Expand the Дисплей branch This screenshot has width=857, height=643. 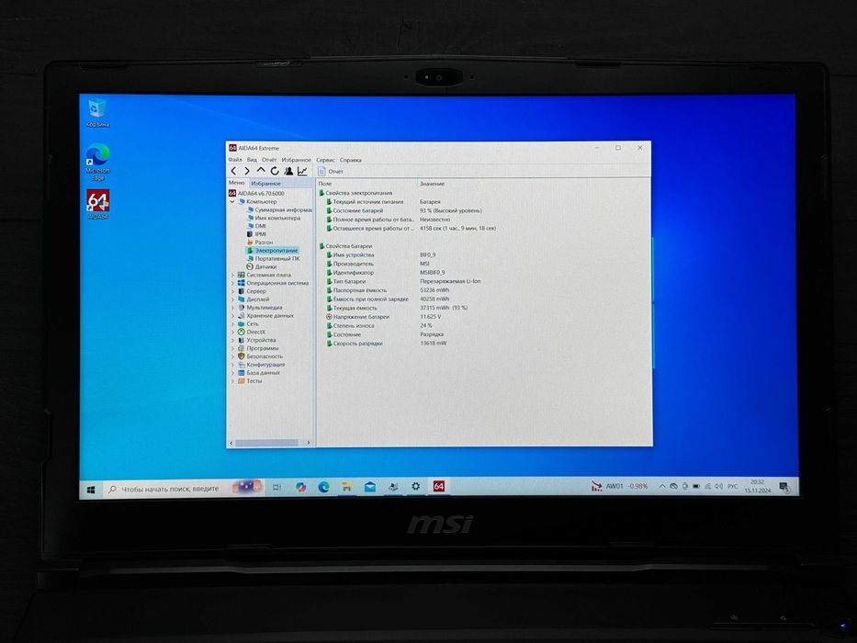pos(232,299)
